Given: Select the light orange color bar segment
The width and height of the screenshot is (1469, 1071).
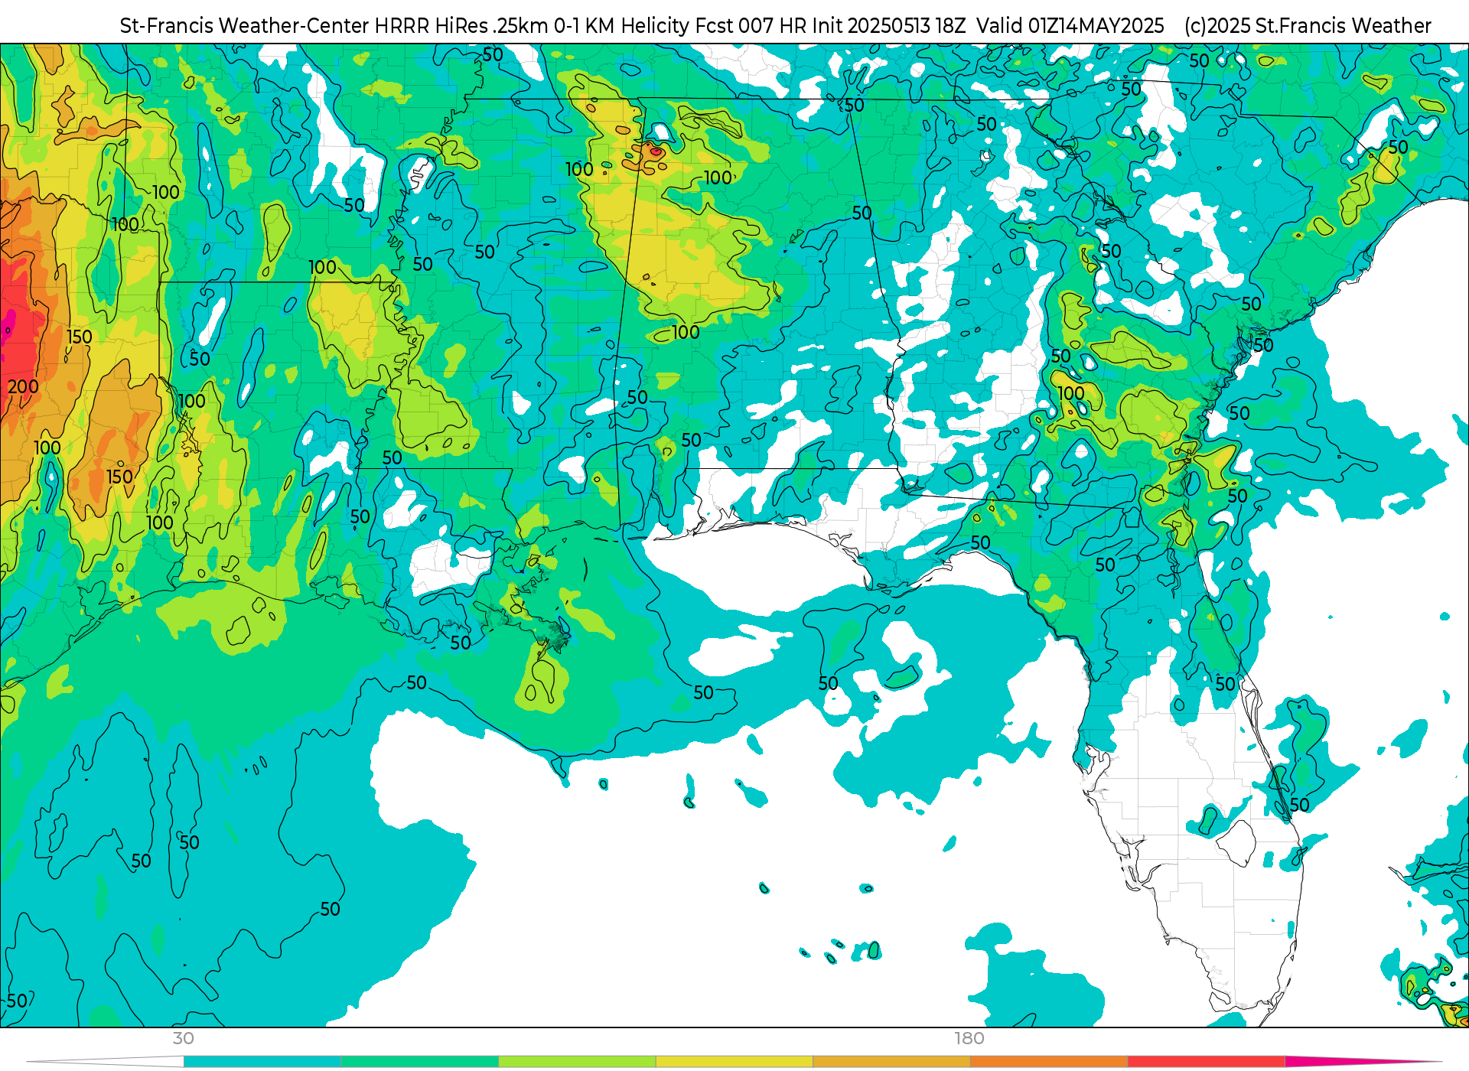Looking at the screenshot, I should point(892,1061).
